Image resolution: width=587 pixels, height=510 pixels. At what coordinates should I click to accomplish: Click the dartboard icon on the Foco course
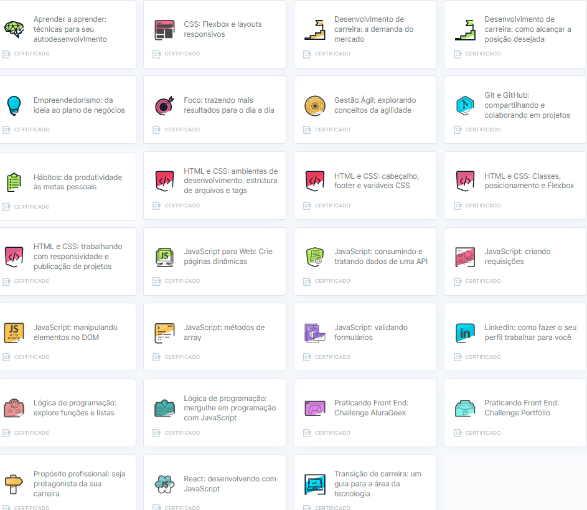[164, 105]
